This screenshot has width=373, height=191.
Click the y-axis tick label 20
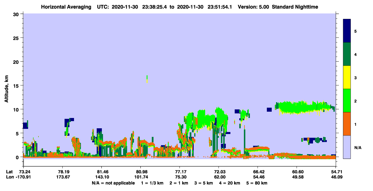(x=17, y=62)
